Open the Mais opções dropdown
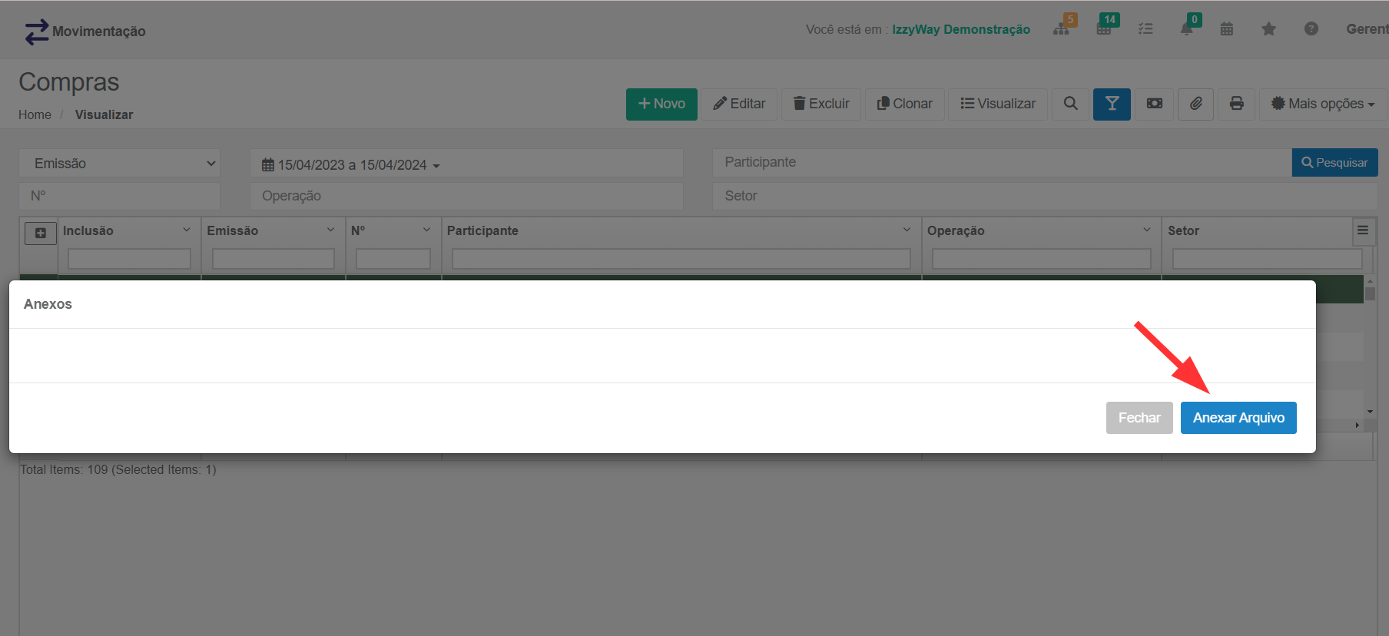1389x636 pixels. tap(1322, 104)
